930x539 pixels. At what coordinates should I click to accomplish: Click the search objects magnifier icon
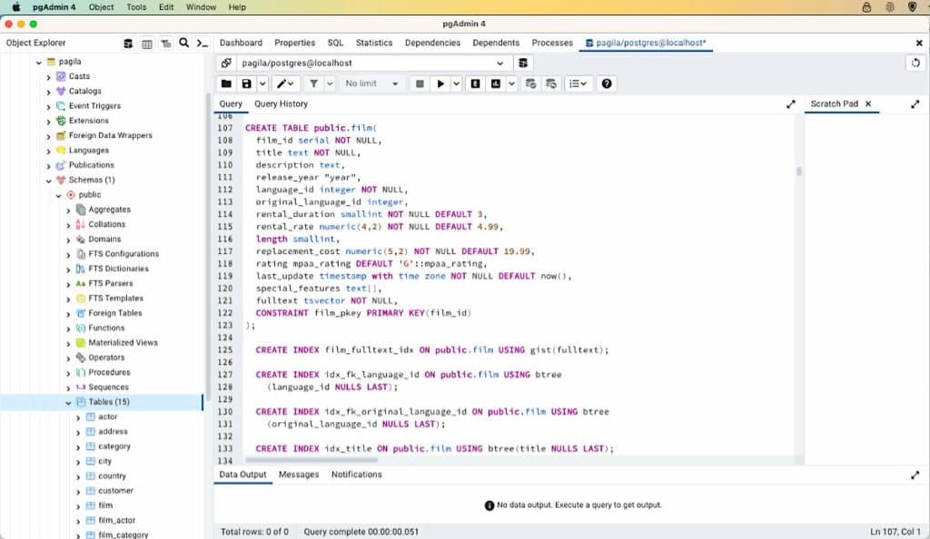(x=183, y=43)
